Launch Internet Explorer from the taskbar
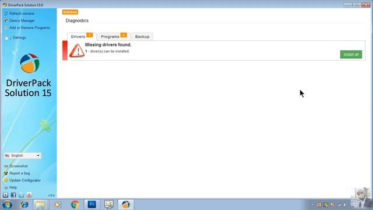This screenshot has height=210, width=373. click(x=24, y=205)
